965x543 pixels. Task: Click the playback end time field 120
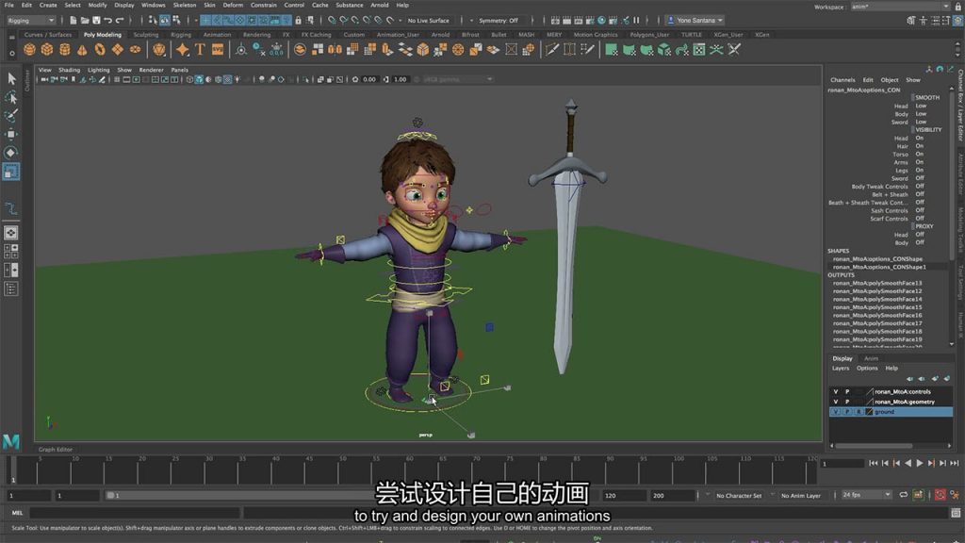623,495
